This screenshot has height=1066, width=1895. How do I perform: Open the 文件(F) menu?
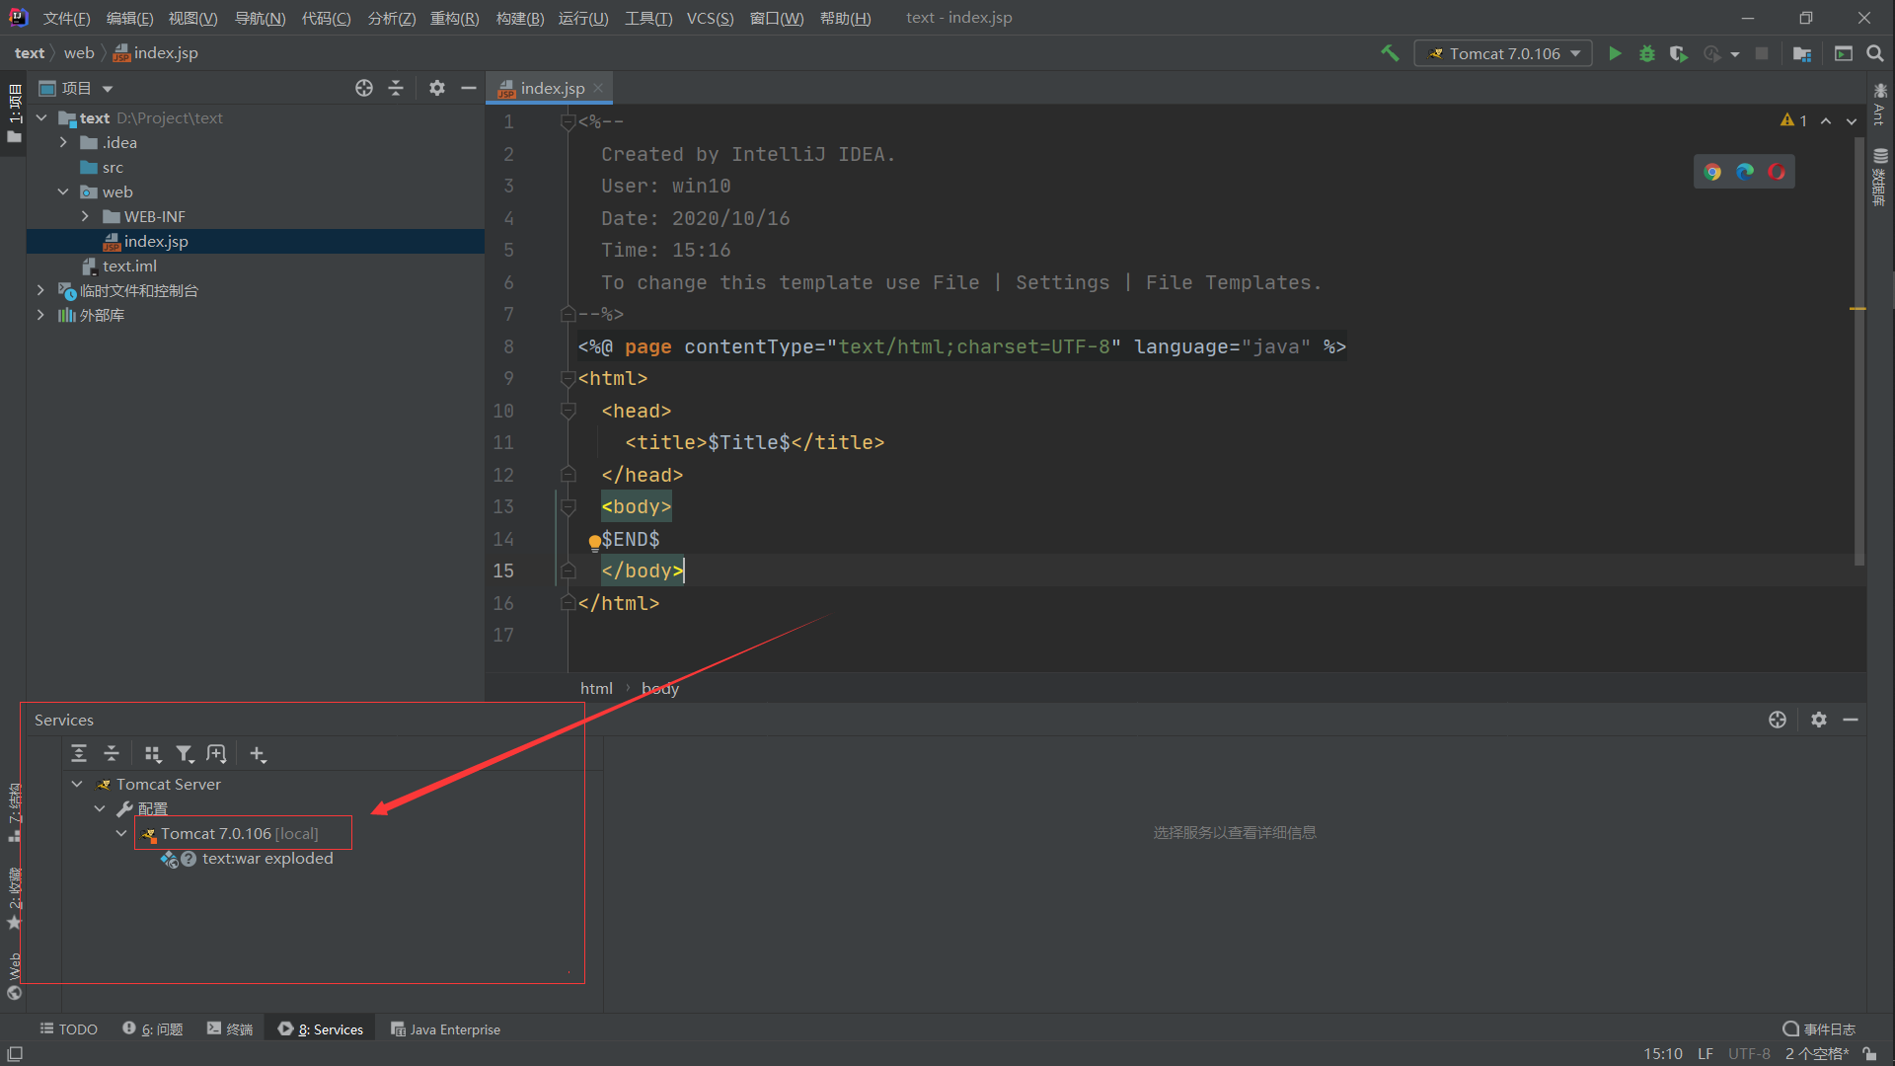click(x=67, y=18)
